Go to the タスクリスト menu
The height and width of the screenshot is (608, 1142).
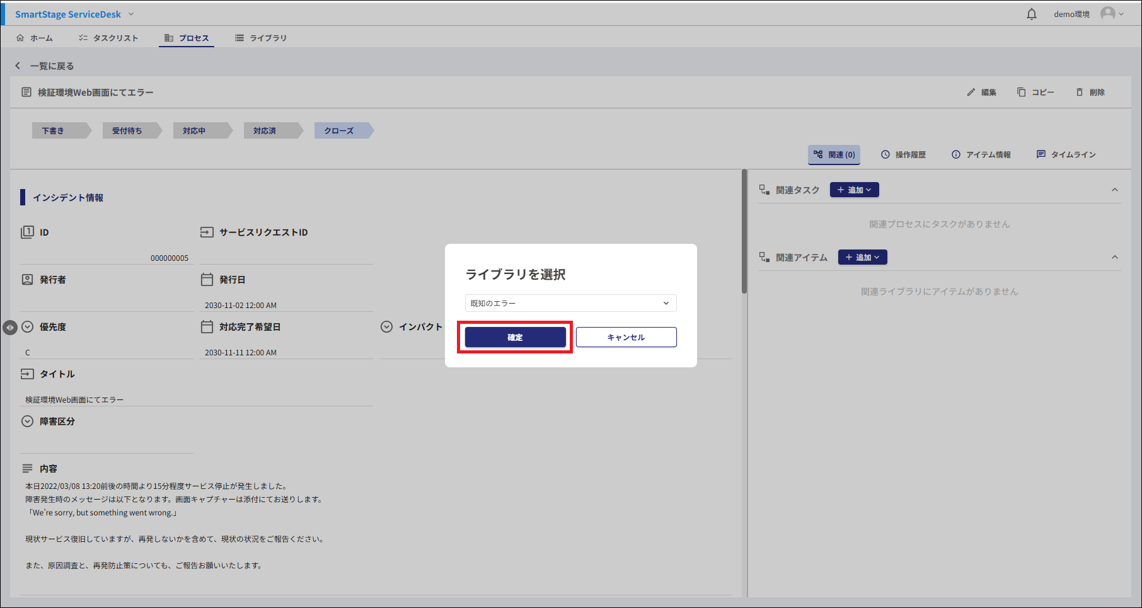108,38
